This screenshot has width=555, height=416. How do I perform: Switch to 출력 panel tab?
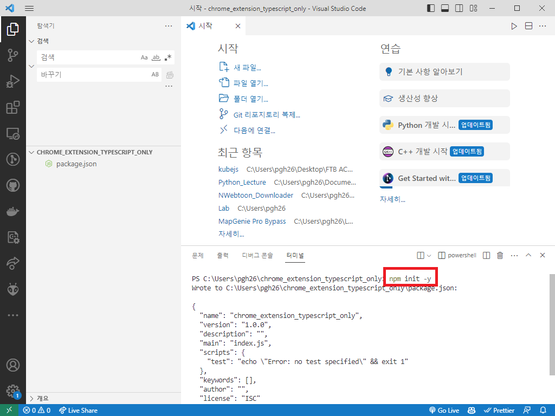coord(223,256)
